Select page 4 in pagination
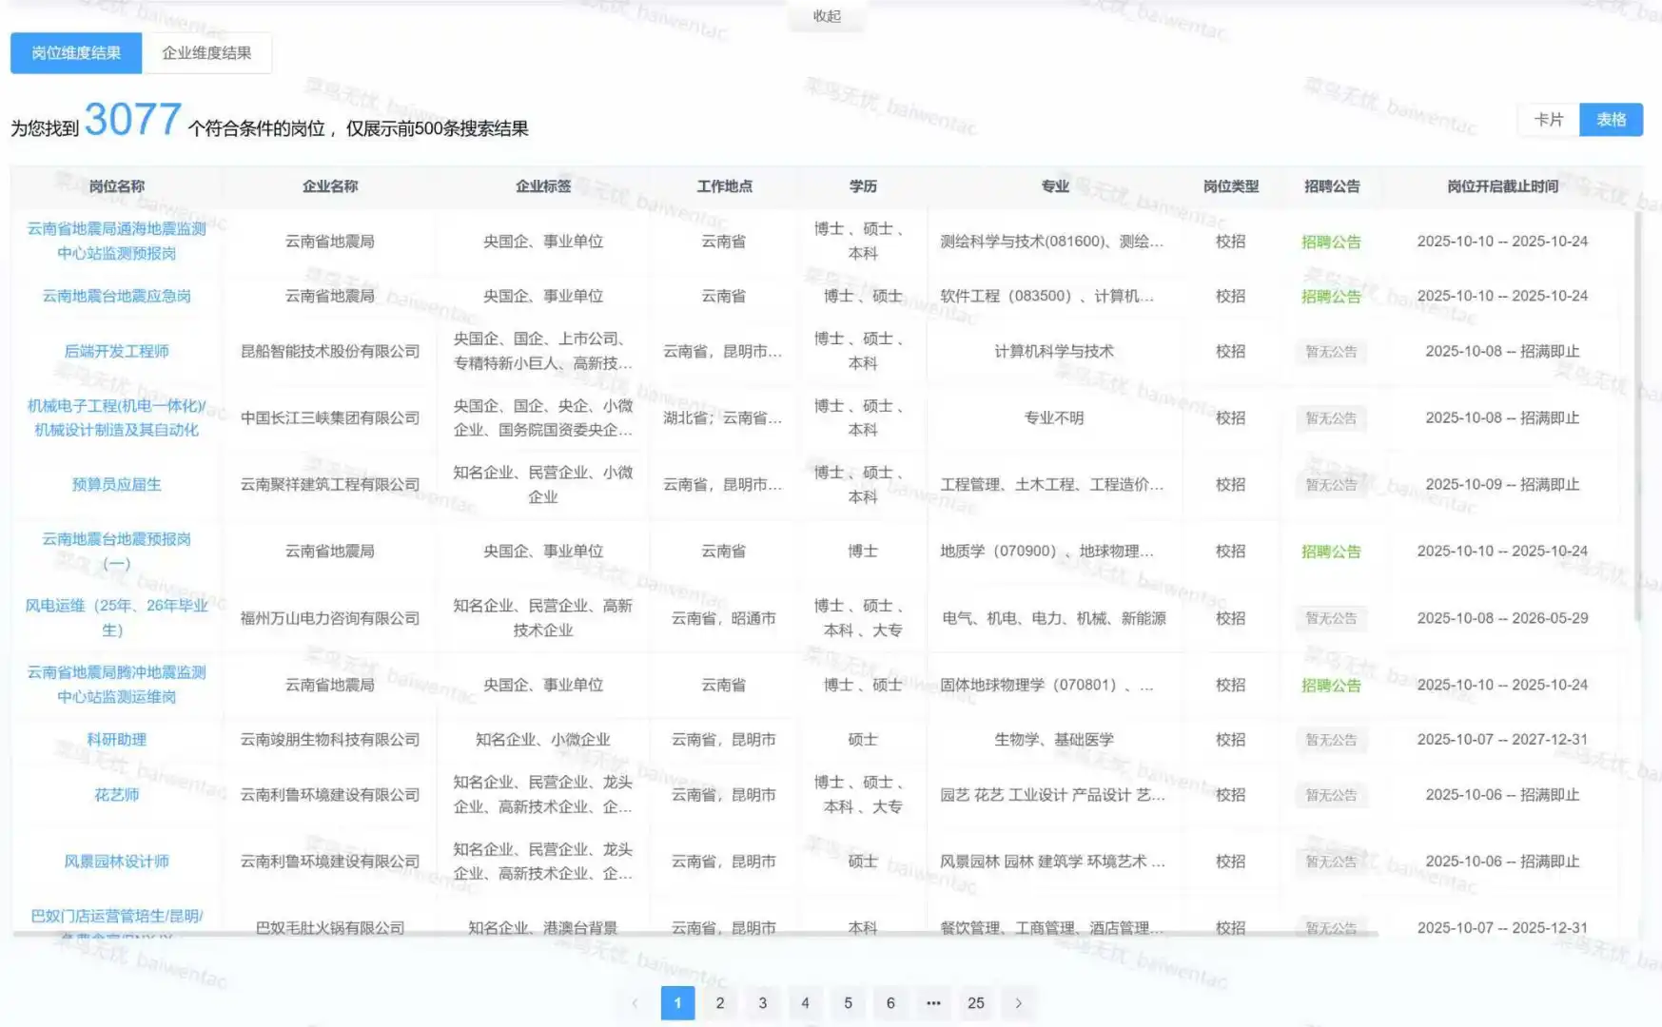This screenshot has width=1662, height=1027. point(805,1003)
